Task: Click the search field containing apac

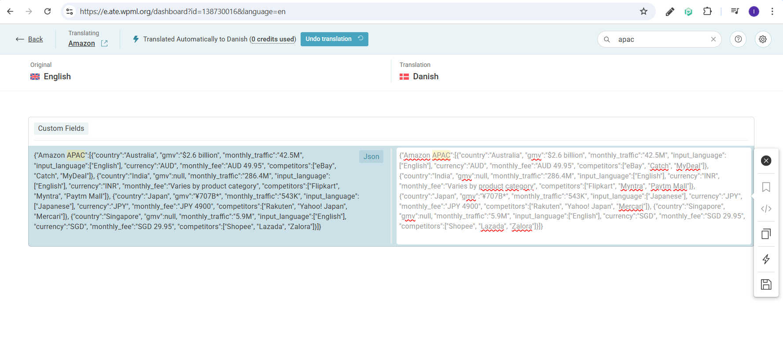Action: (660, 39)
